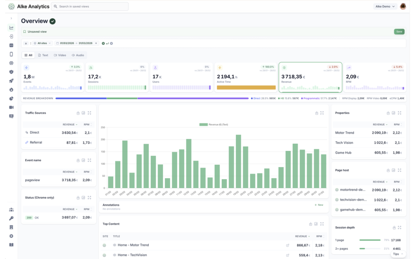The image size is (415, 259).
Task: Expand the Session depth panel fullscreen
Action: coord(400,227)
